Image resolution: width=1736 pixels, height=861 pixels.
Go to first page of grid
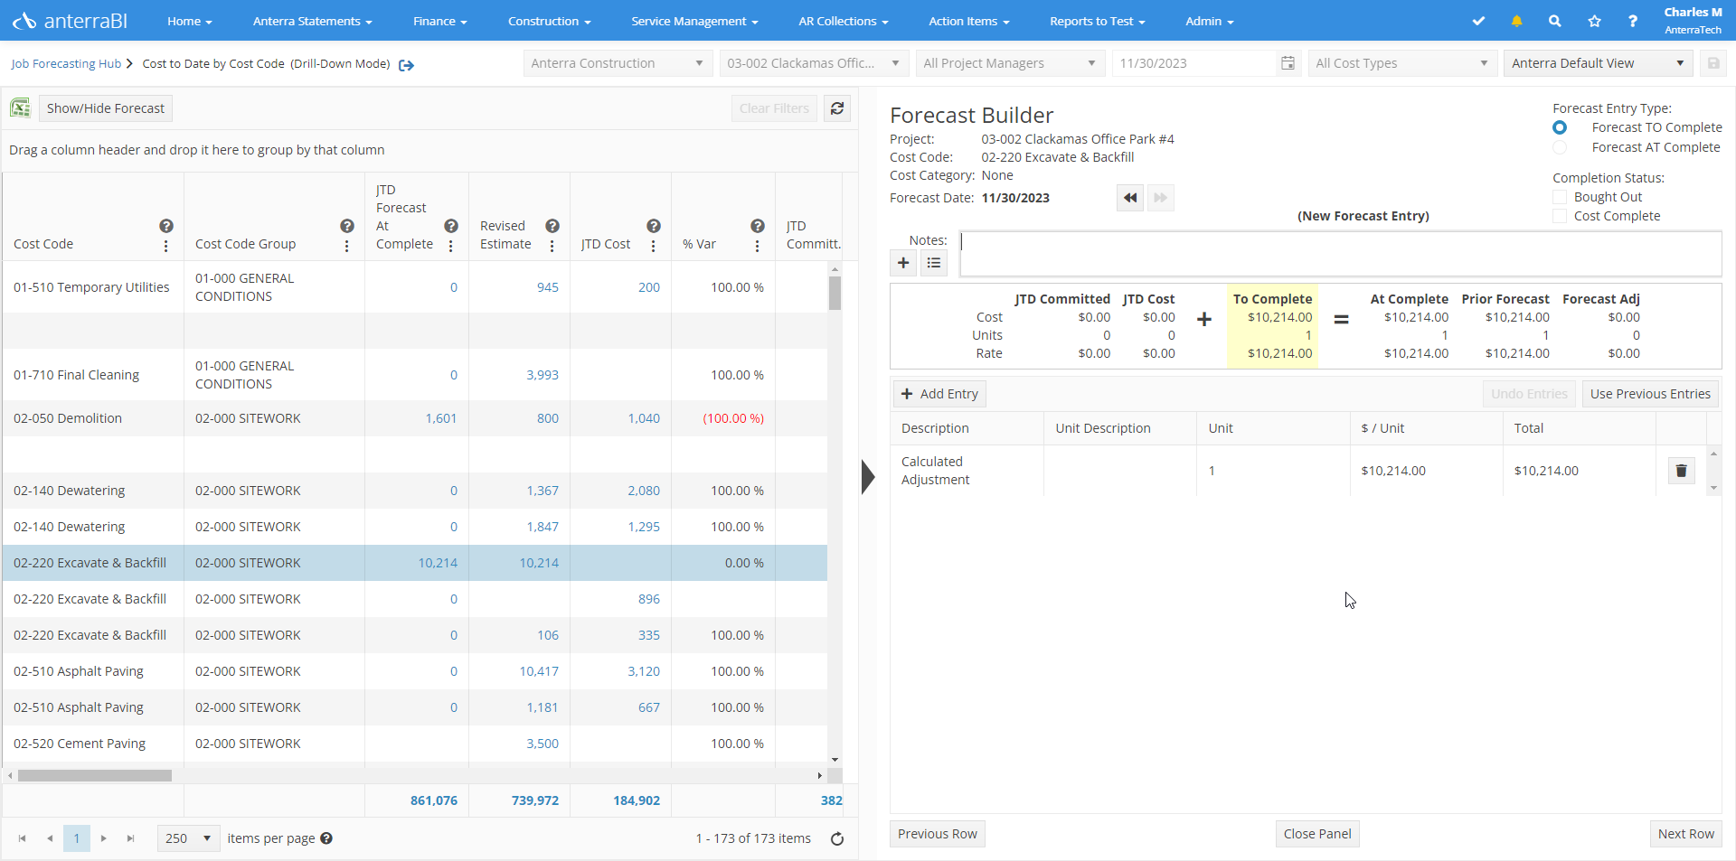point(23,838)
